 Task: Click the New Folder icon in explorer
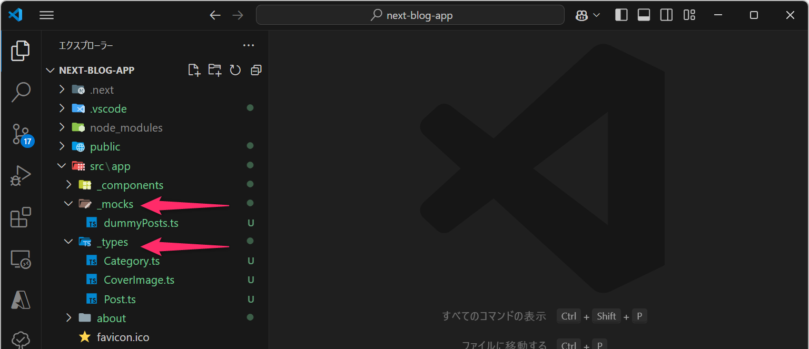pos(215,70)
